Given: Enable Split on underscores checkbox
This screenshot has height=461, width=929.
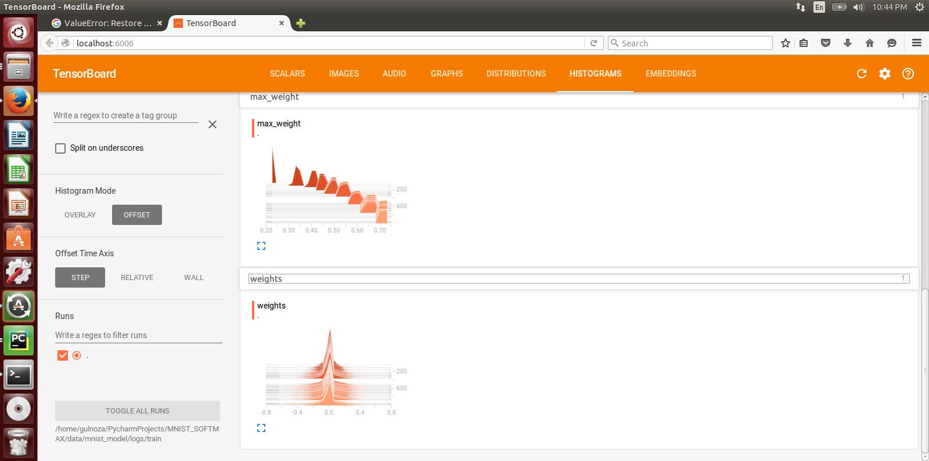Looking at the screenshot, I should 60,148.
